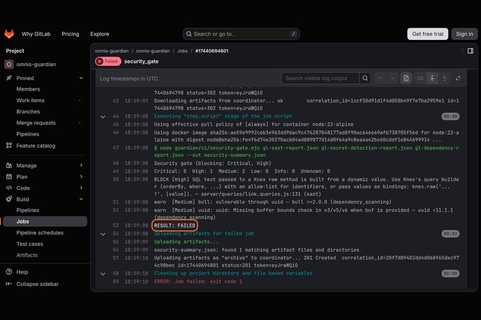Focus the Search or go to field
Screen dimensions: 481x320
coord(241,34)
